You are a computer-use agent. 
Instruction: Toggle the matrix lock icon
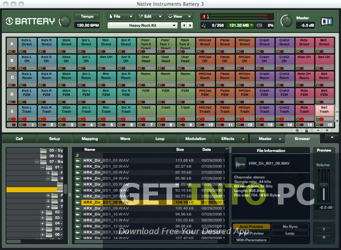click(x=306, y=131)
